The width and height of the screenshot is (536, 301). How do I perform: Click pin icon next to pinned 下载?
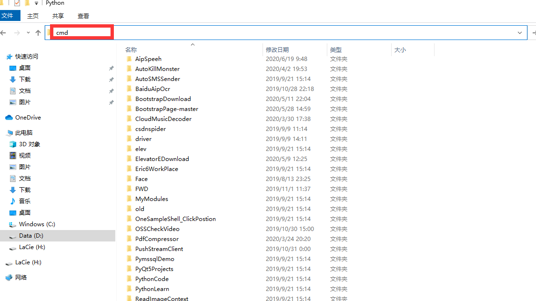click(111, 80)
